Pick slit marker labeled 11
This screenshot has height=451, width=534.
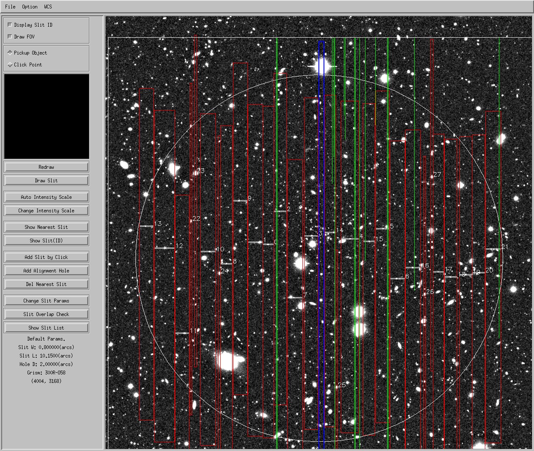coord(182,333)
